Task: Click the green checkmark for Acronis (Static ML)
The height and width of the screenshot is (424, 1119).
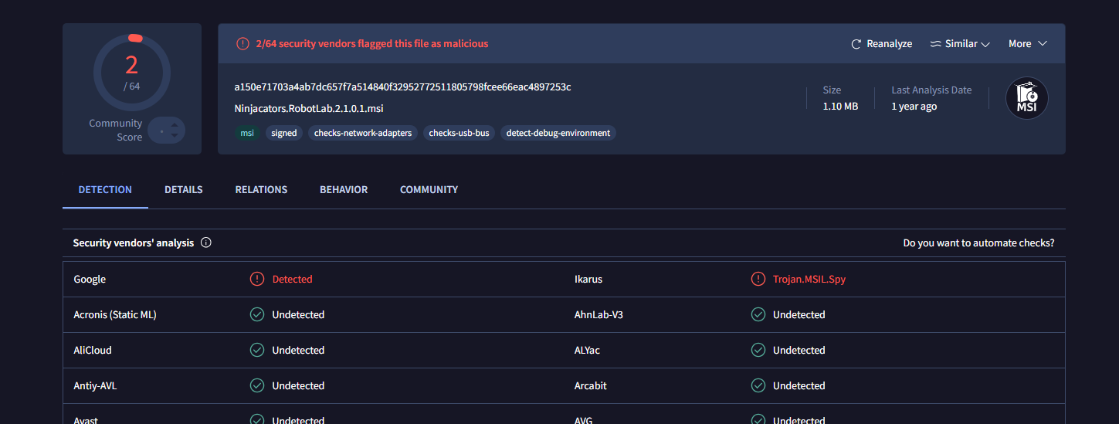Action: [257, 314]
